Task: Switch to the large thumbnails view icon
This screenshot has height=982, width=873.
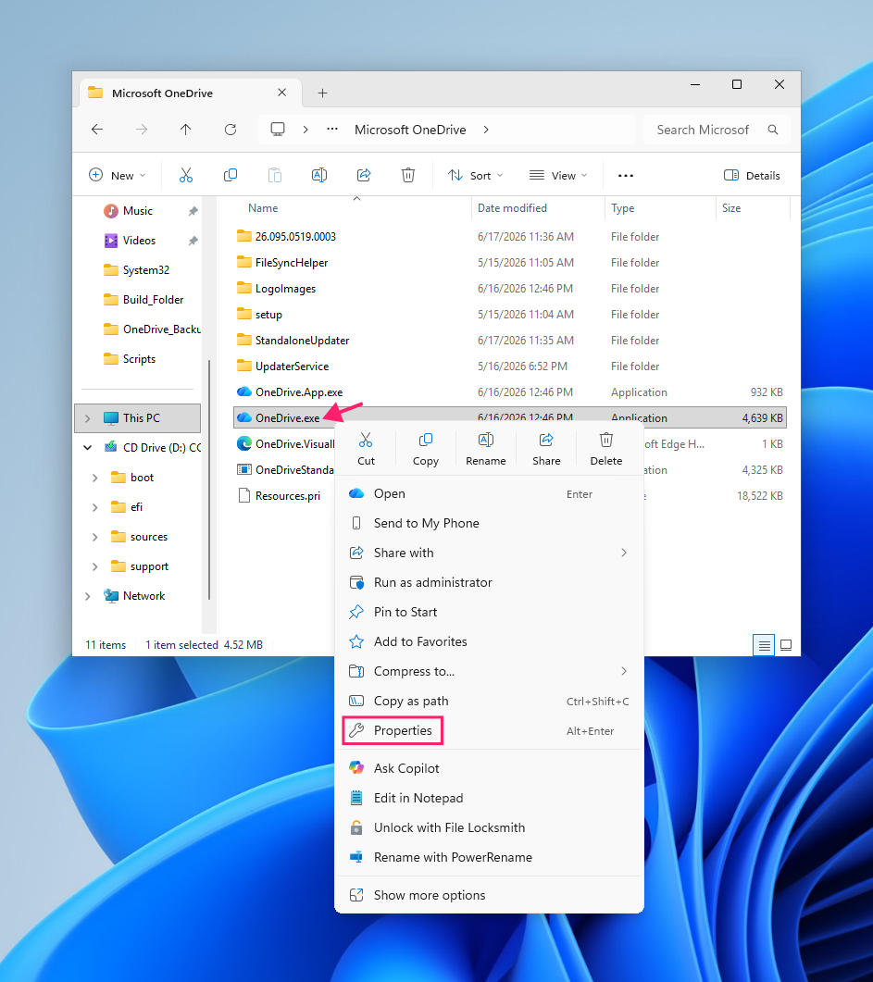Action: 787,645
